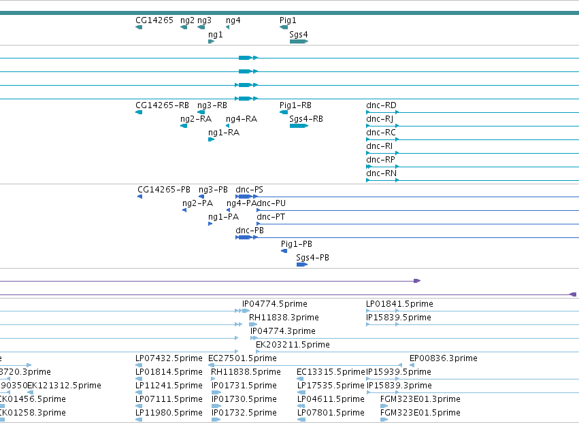Image resolution: width=579 pixels, height=423 pixels.
Task: Select EST IP01732.5prime
Action: [244, 413]
